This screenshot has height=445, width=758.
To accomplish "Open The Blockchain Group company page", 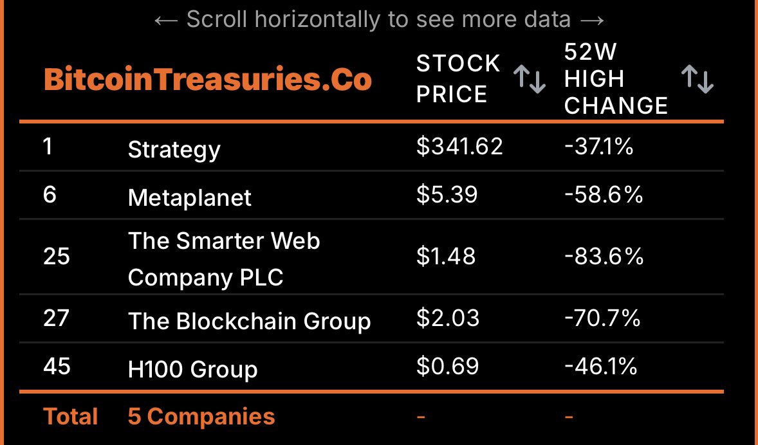I will coord(250,320).
